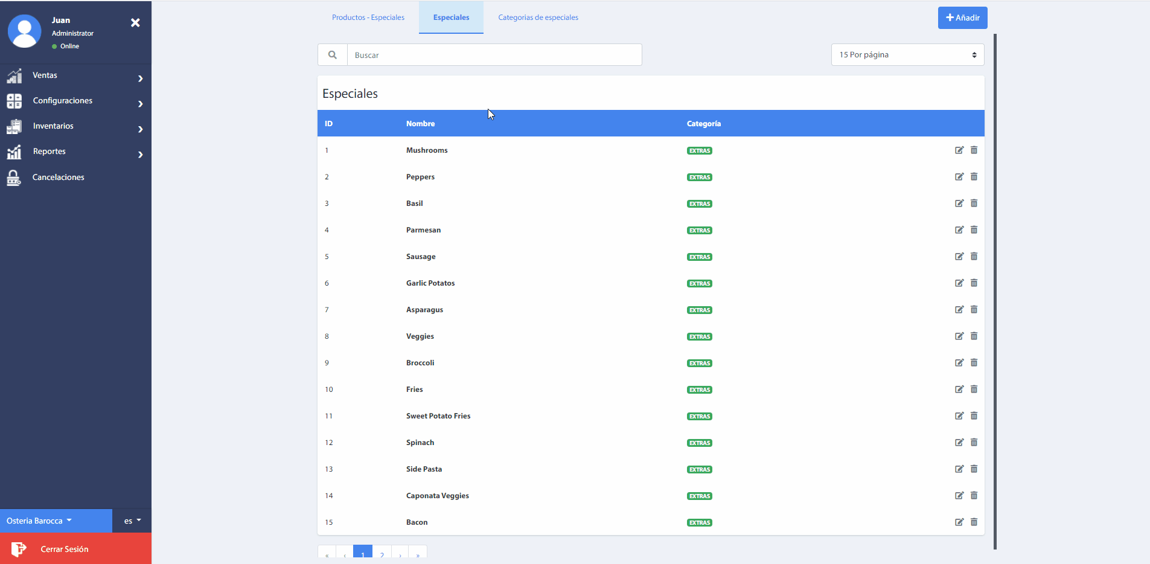Go to page 2 in pagination
Image resolution: width=1150 pixels, height=564 pixels.
click(382, 554)
